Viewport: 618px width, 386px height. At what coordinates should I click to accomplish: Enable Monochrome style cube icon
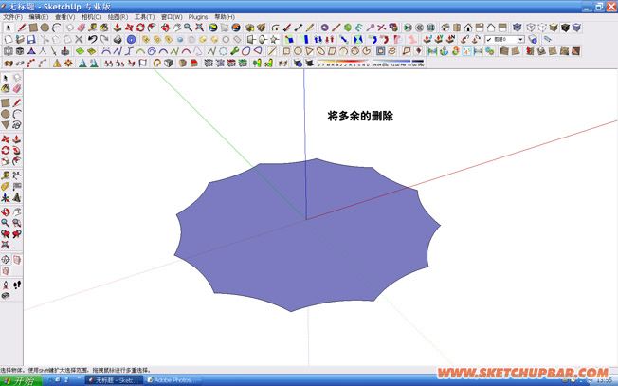[x=576, y=28]
